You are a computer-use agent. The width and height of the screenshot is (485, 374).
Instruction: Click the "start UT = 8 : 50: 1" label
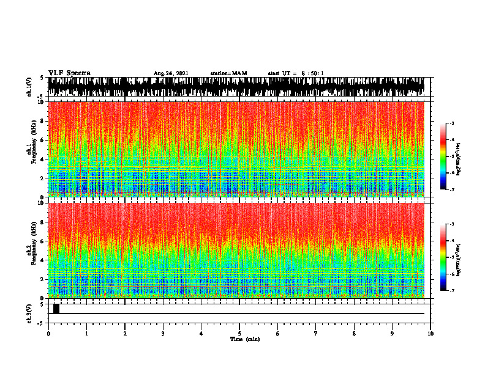[296, 73]
